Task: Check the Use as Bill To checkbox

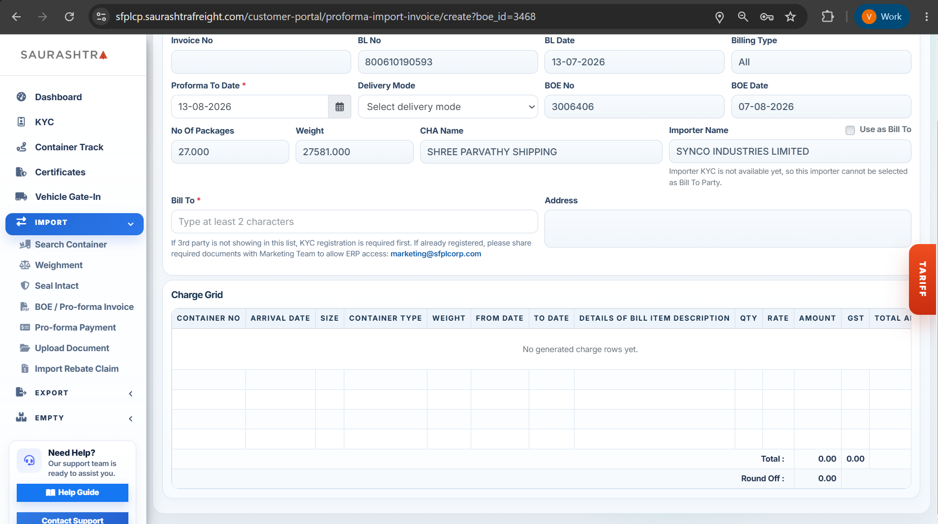Action: point(849,130)
